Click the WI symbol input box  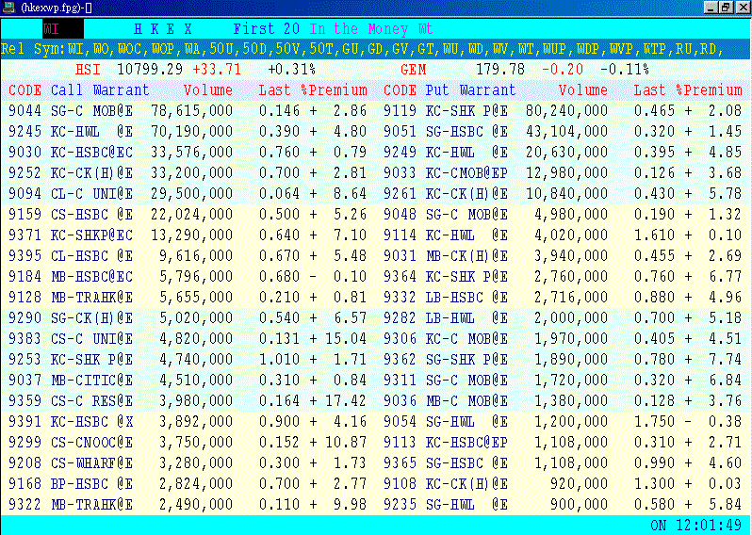click(x=63, y=29)
